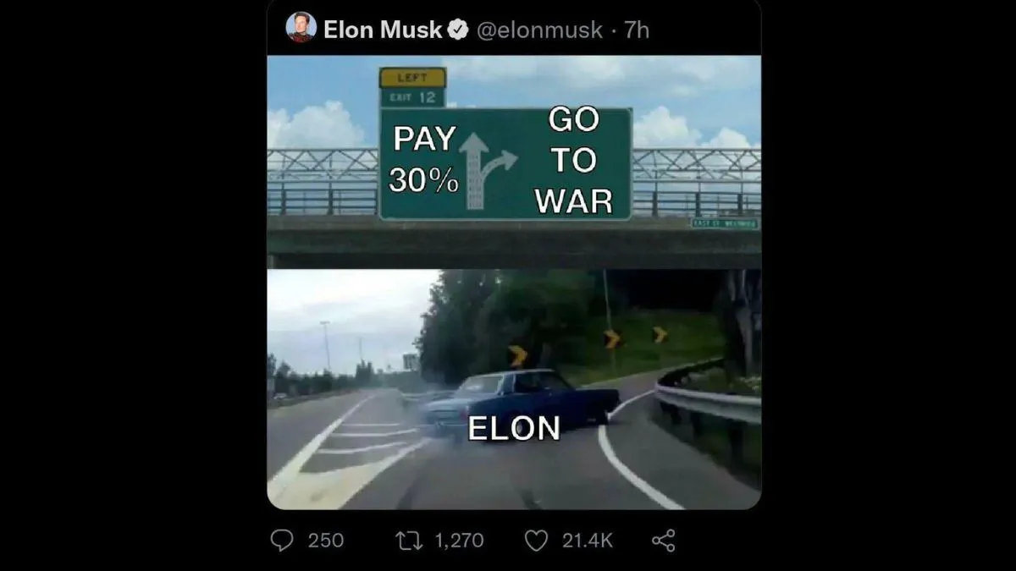Click the LEFT EXIT 12 sign
The height and width of the screenshot is (571, 1016).
(x=412, y=87)
